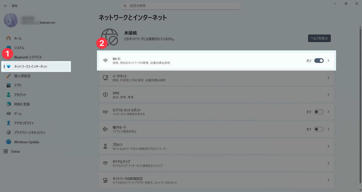Screen dimensions: 362x192
Task: Toggle Wi-Fi off
Action: coord(319,60)
